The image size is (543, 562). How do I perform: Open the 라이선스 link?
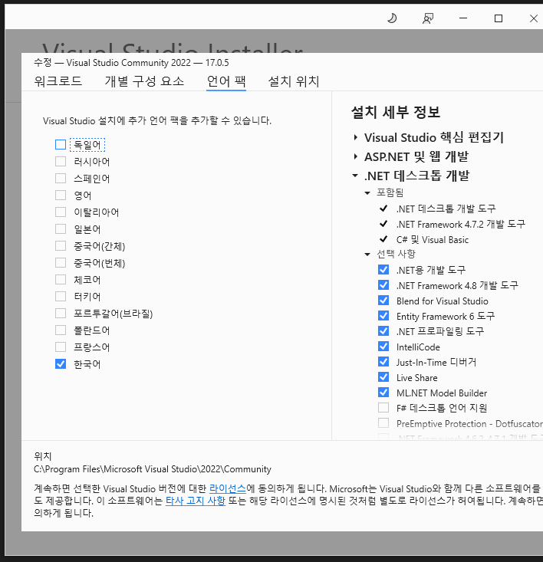[228, 488]
